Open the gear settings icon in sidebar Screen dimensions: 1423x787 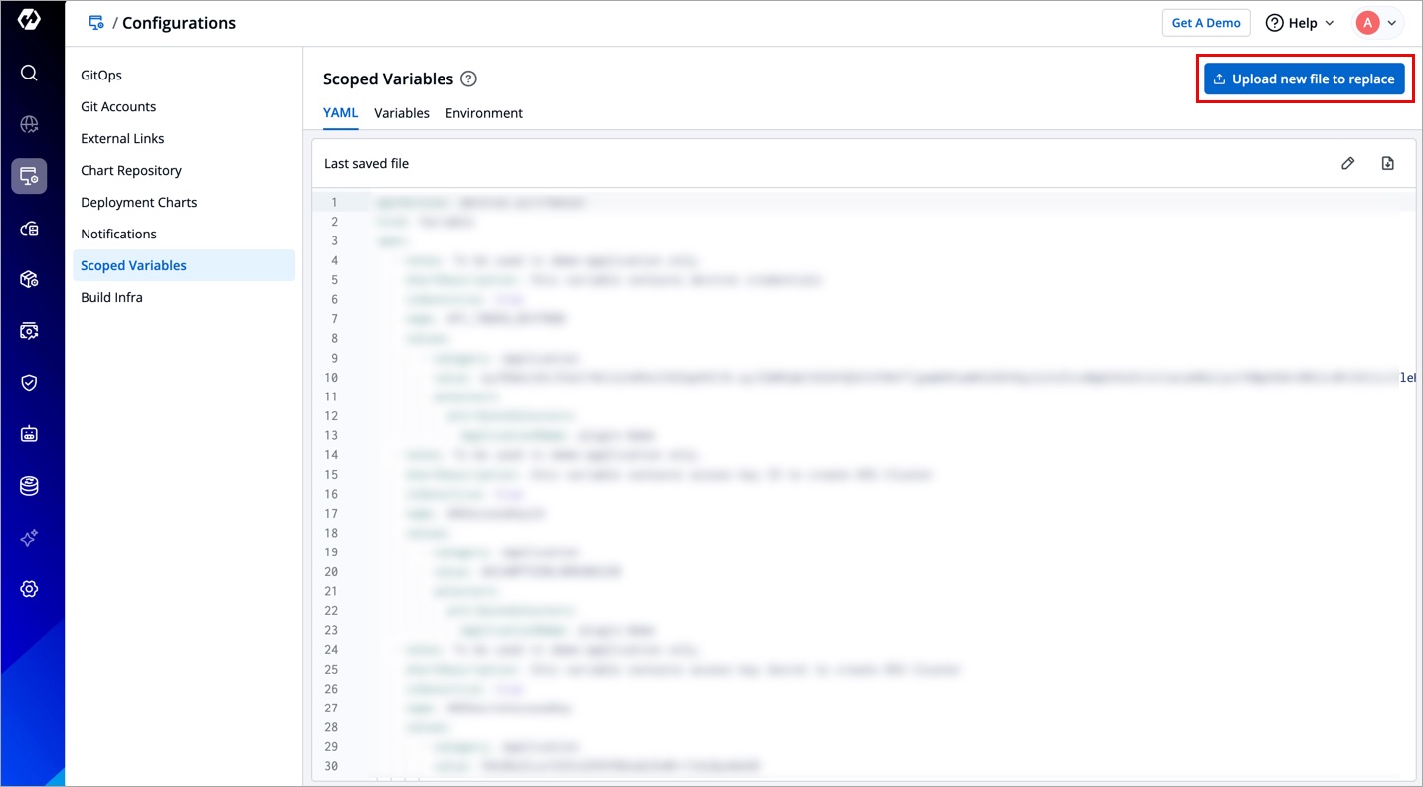tap(29, 589)
